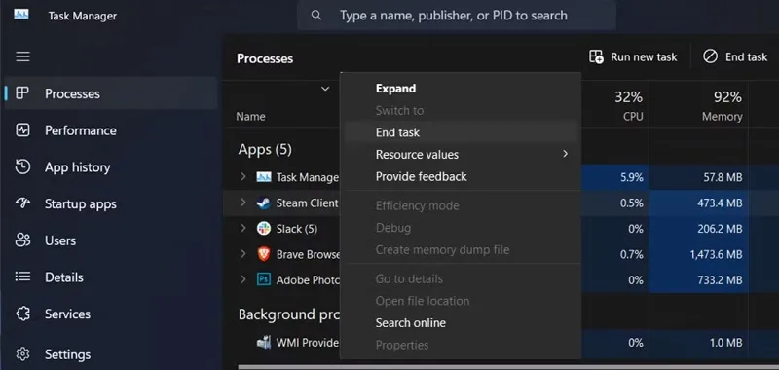
Task: Open the Performance page icon
Action: point(22,130)
